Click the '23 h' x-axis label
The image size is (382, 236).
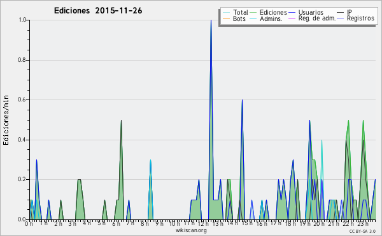point(362,224)
